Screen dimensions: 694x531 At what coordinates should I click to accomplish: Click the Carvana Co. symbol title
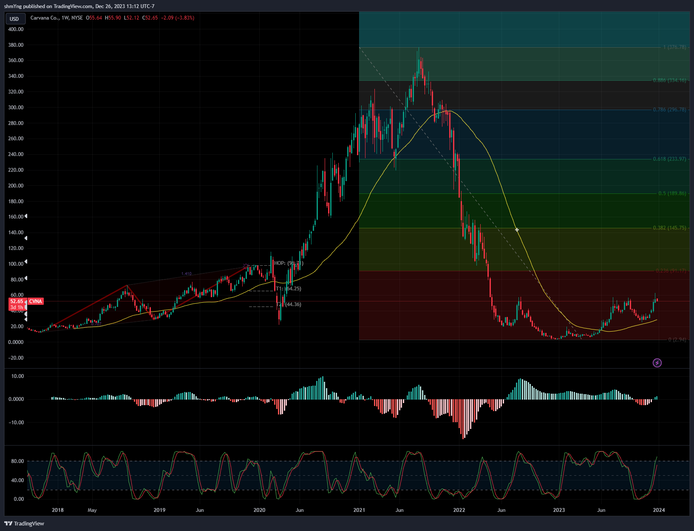pos(45,18)
